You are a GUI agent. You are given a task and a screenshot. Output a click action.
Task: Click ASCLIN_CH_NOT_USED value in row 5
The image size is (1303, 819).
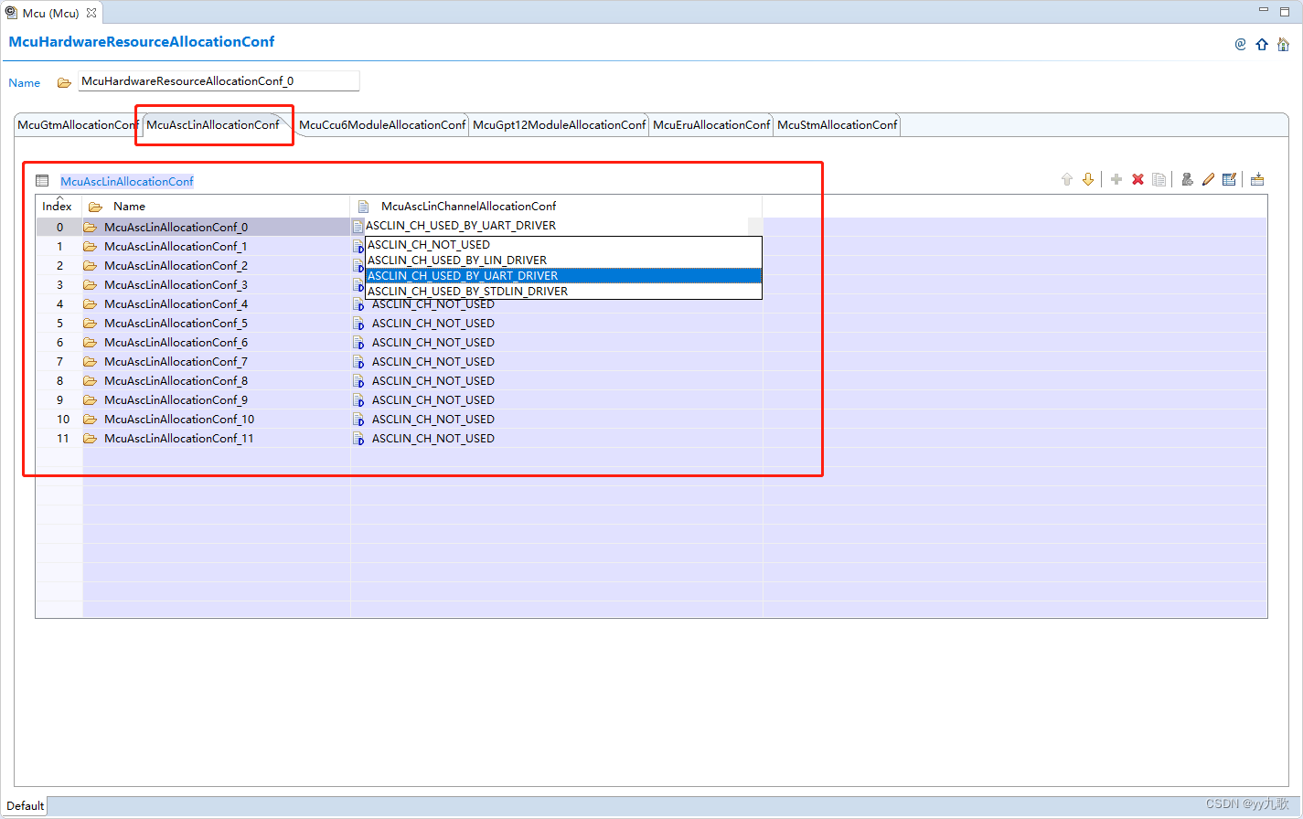433,324
